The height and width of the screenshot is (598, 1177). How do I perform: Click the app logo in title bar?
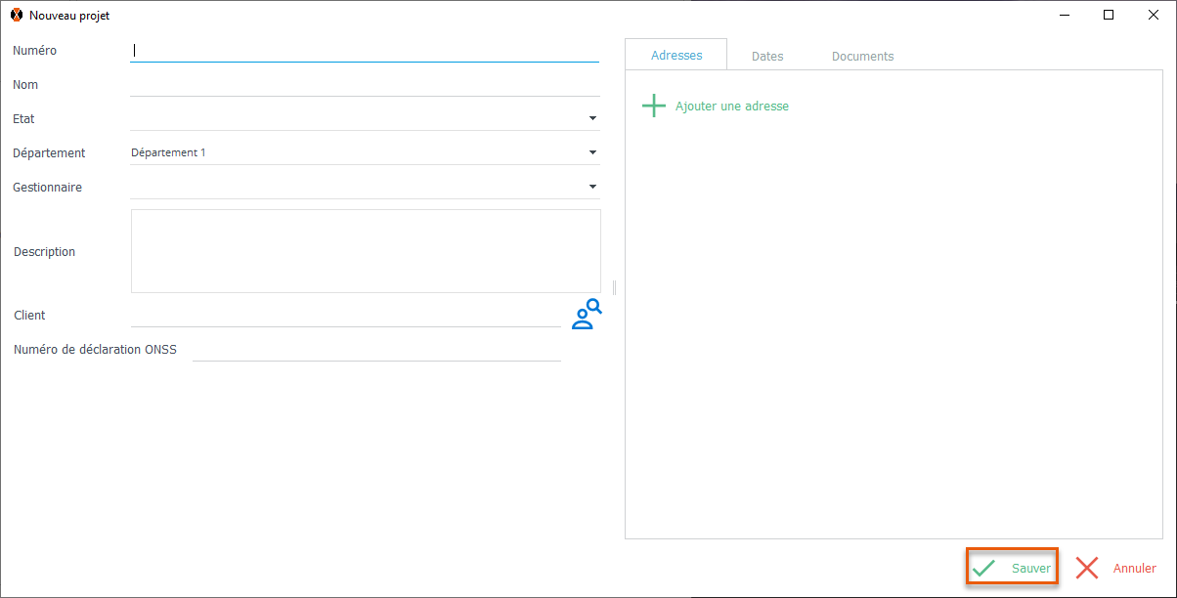(16, 16)
